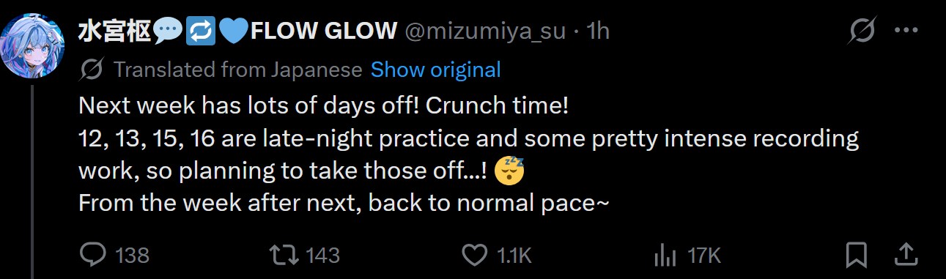Click the reply speech bubble icon

click(x=92, y=254)
